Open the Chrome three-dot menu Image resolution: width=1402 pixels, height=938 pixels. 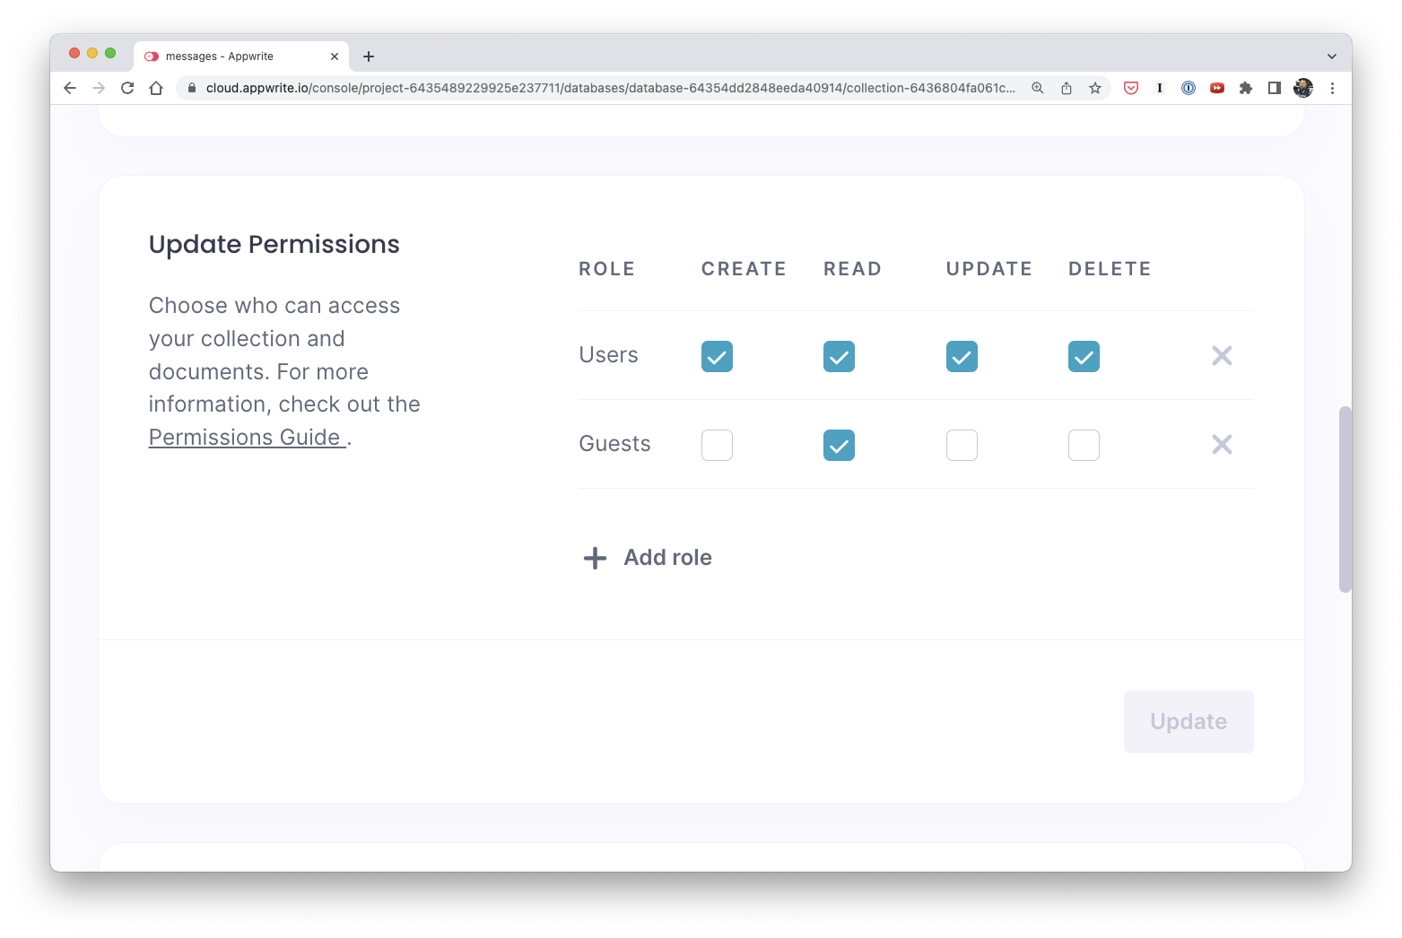[x=1332, y=88]
